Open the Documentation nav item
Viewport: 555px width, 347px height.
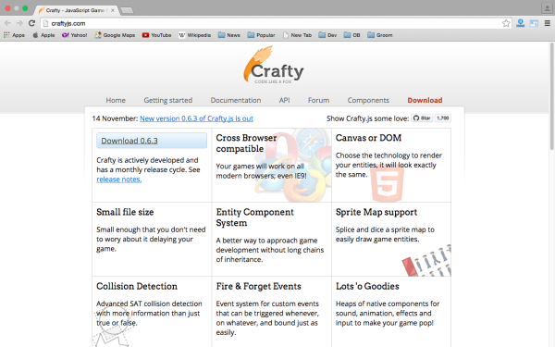coord(236,100)
